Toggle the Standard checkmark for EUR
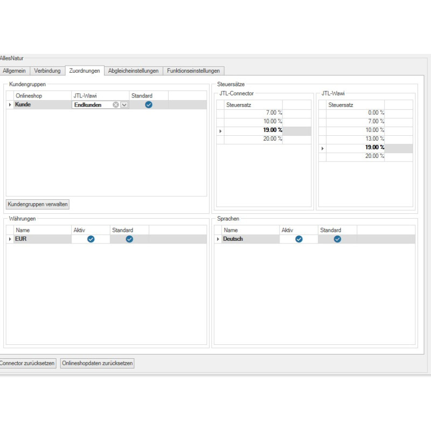The image size is (431, 431). [129, 239]
